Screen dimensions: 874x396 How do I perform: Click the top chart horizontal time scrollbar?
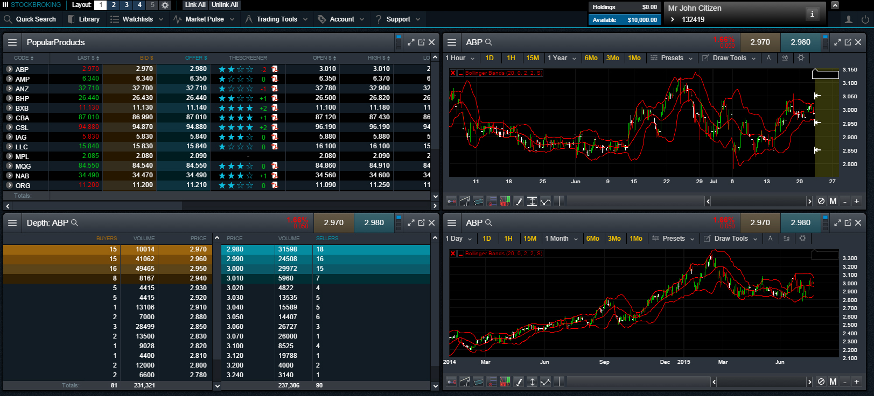click(635, 201)
